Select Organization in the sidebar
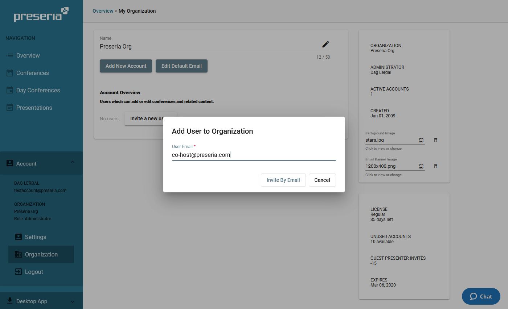Viewport: 508px width, 309px height. tap(41, 254)
